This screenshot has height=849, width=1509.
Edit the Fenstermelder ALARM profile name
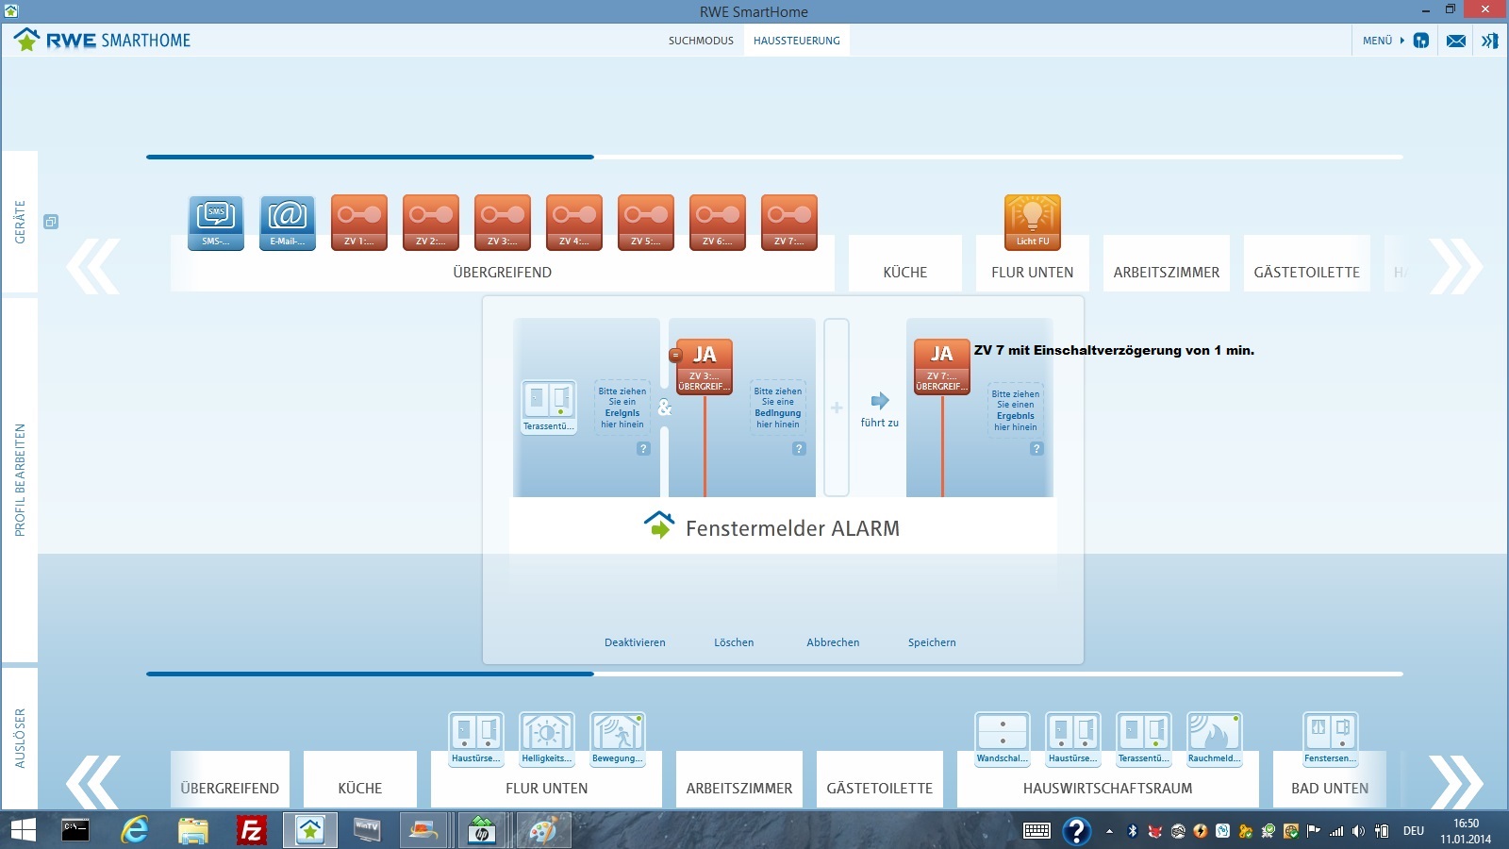point(792,528)
